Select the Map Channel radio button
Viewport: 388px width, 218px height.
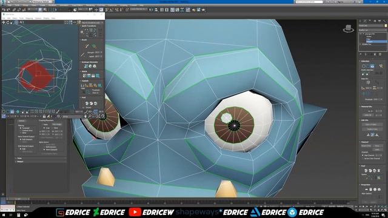[363, 155]
